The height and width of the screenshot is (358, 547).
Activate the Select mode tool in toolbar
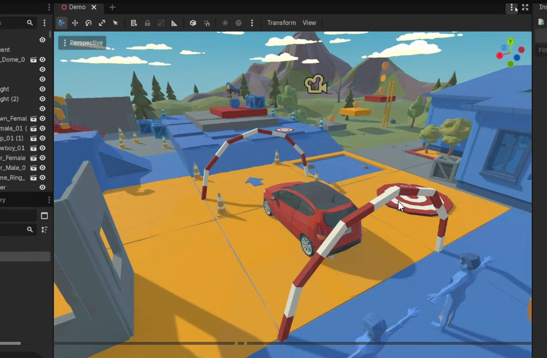point(62,23)
